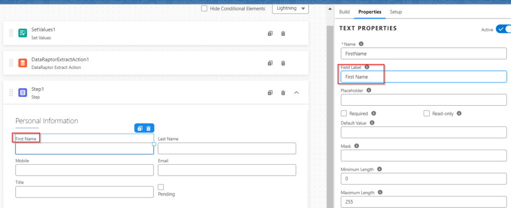Open the Setup tab

point(396,12)
